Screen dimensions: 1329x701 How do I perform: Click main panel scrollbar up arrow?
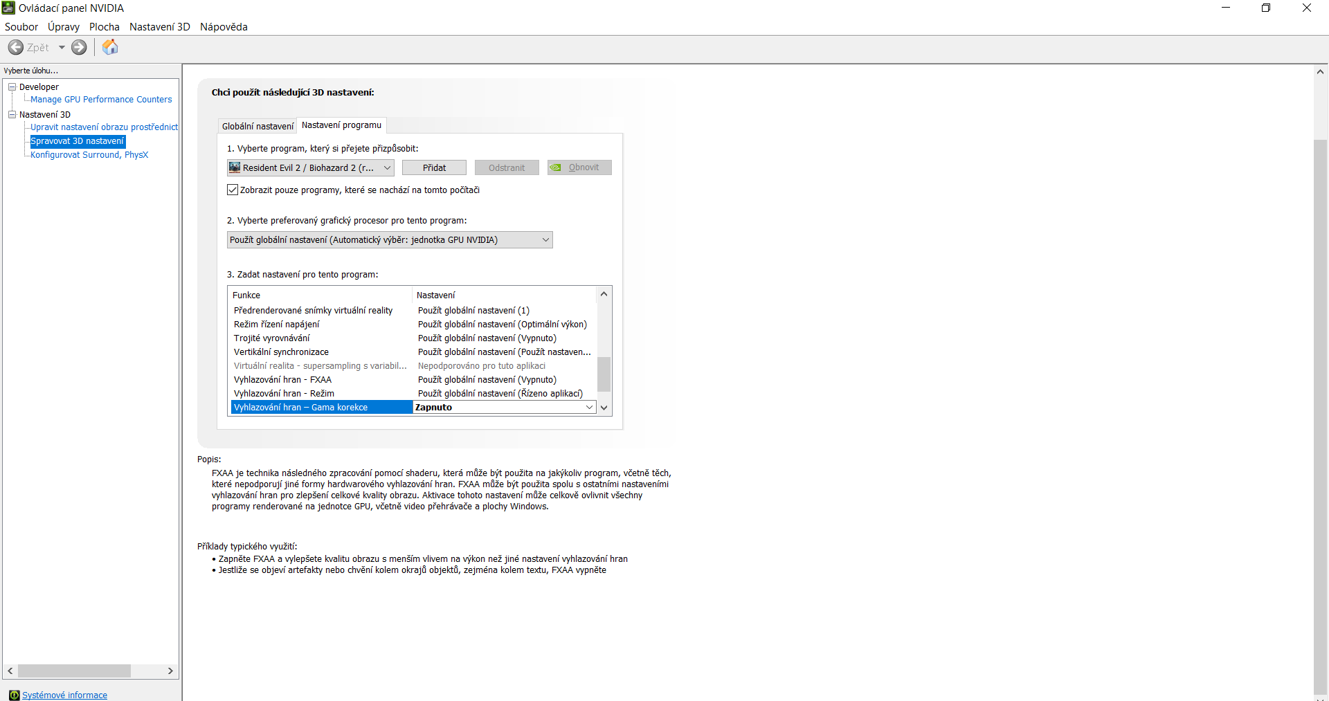click(1320, 71)
